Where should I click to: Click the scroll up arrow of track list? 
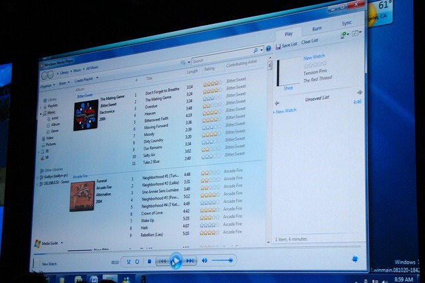(x=270, y=58)
